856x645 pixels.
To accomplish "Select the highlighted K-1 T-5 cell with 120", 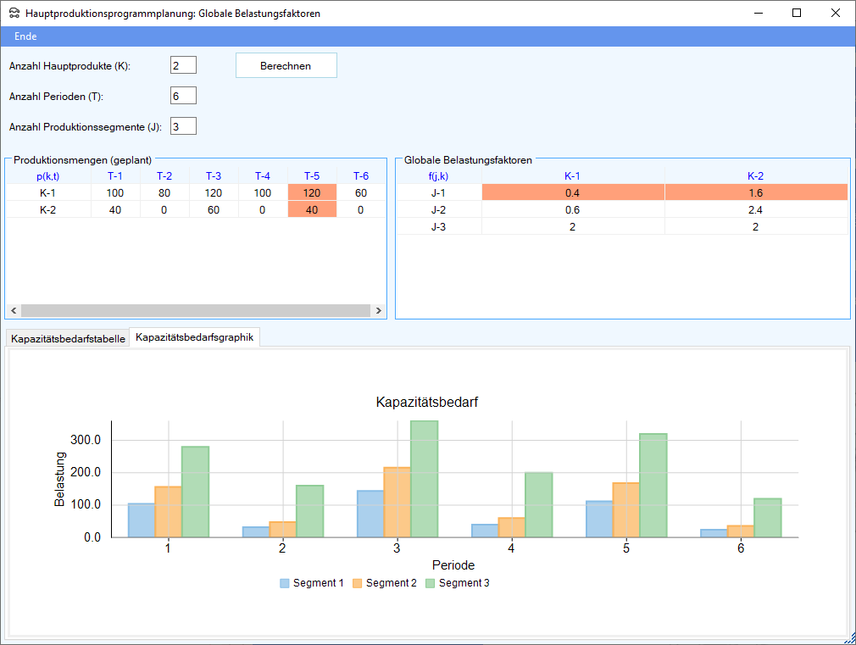I will click(312, 192).
